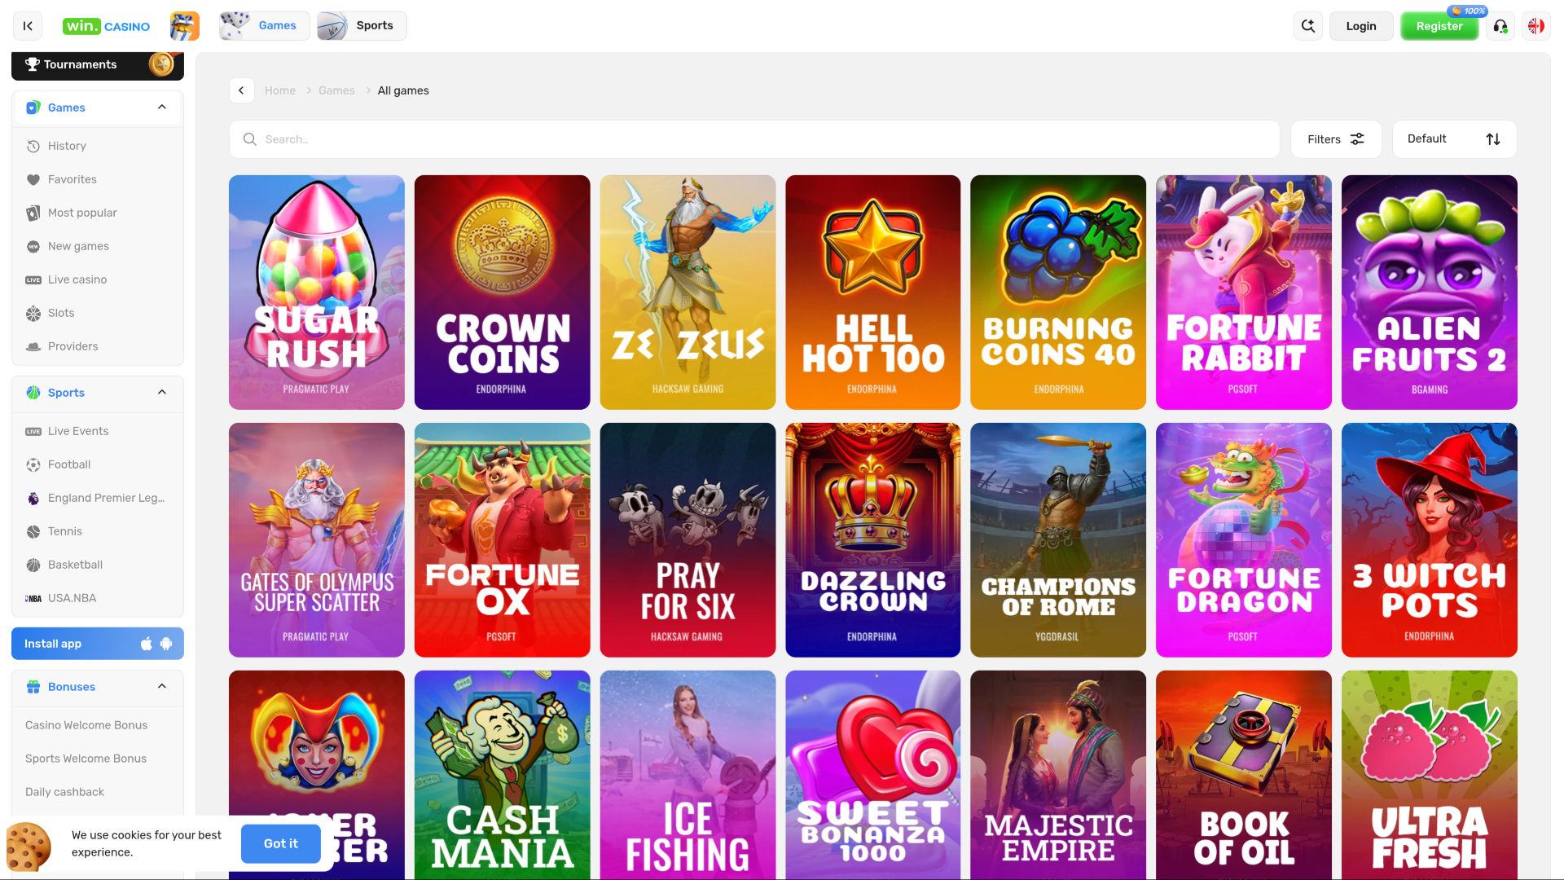Screen dimensions: 1564x880
Task: Open Sports Welcome Bonus link
Action: (x=86, y=759)
